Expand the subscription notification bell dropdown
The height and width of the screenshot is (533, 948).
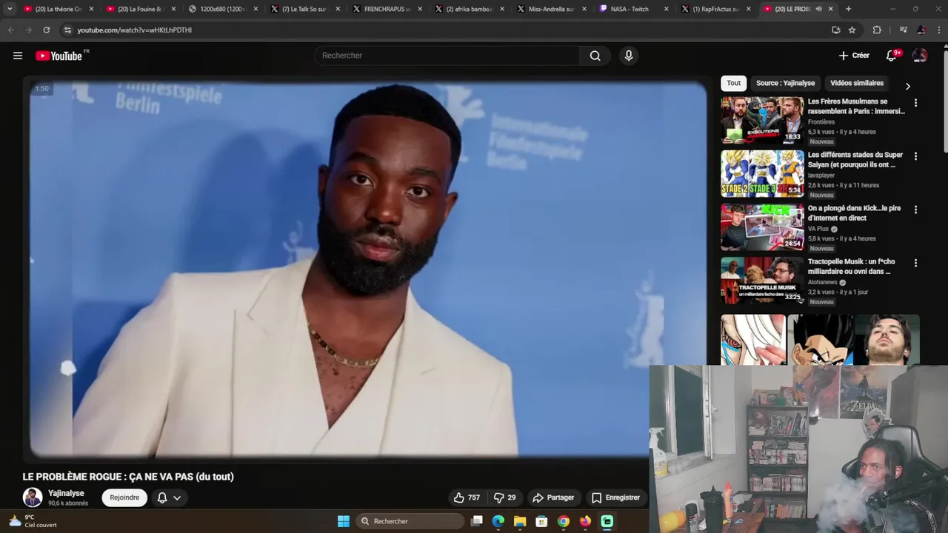169,497
